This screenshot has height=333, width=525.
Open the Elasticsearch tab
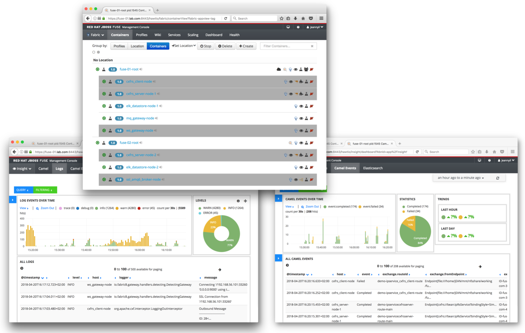tap(373, 168)
